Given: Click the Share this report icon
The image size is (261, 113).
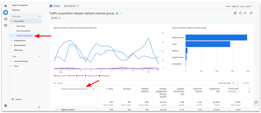Looking at the screenshot, I should [240, 13].
